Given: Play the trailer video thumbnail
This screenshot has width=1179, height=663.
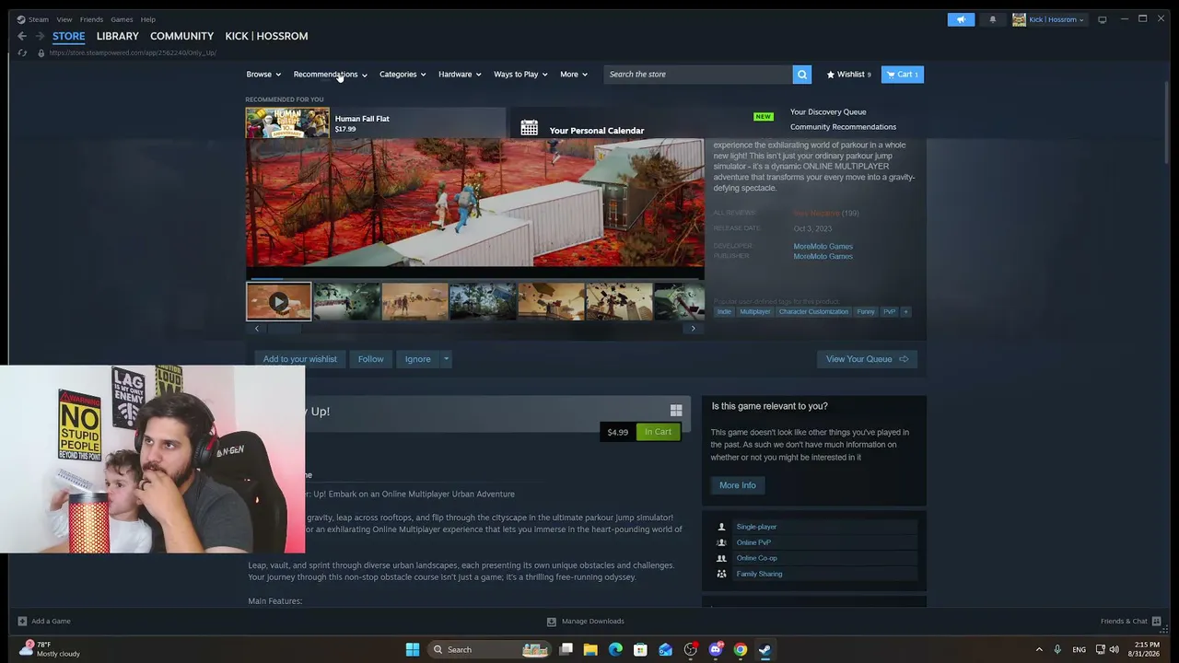Looking at the screenshot, I should (x=278, y=301).
